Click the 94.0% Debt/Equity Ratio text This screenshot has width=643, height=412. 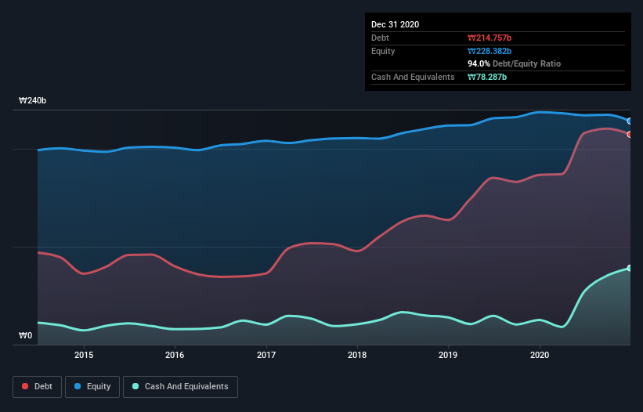[x=515, y=64]
